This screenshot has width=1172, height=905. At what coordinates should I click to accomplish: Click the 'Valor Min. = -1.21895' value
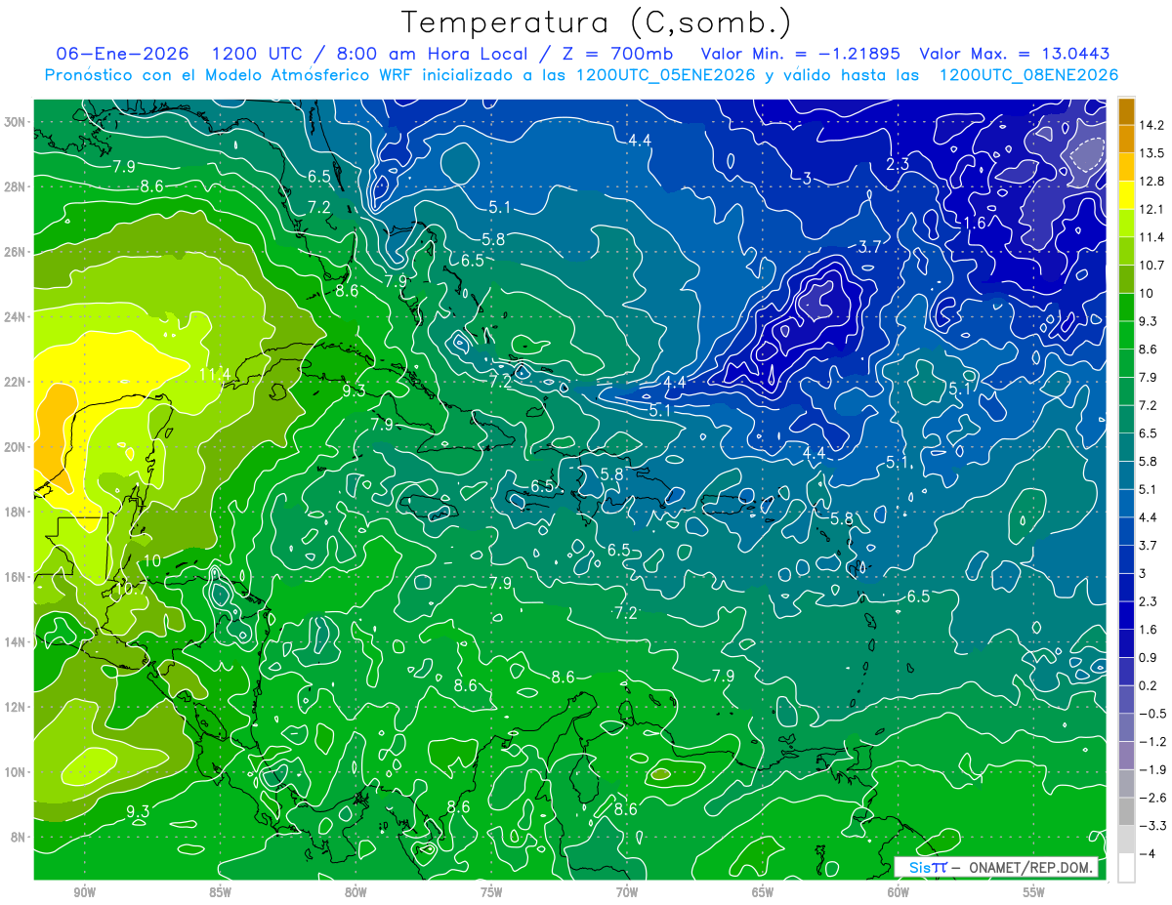801,54
